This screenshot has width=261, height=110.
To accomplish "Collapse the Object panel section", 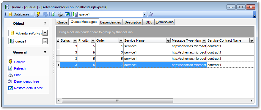I will pos(45,23).
